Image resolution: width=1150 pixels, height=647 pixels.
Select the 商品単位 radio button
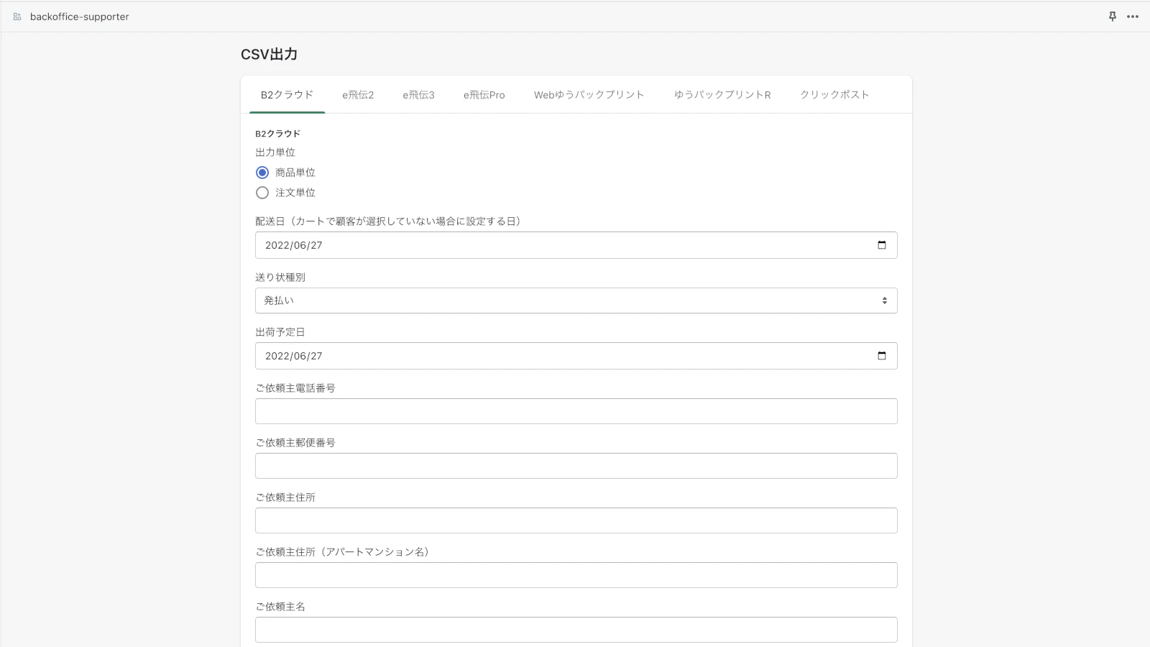262,173
